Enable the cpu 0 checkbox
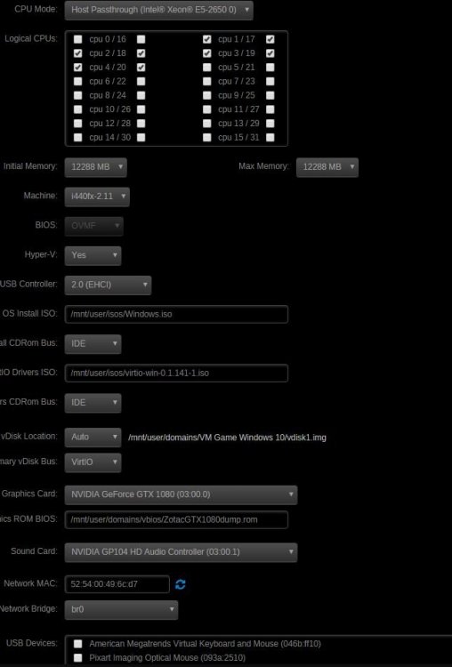452x667 pixels. coord(77,39)
